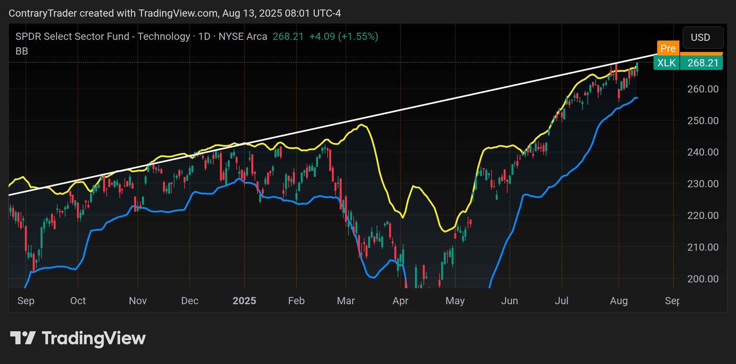
Task: Select the ContrarieTrader attribution header text
Action: [175, 13]
